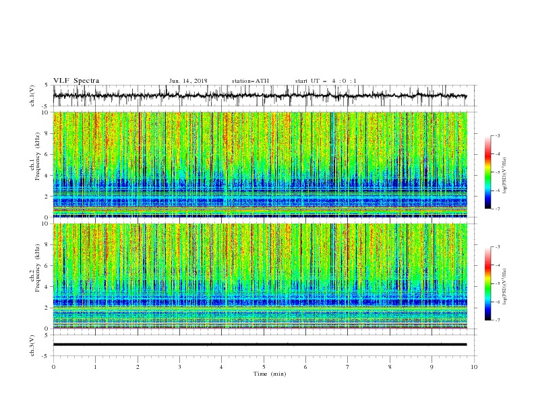Click time axis tick label "3"

179,367
